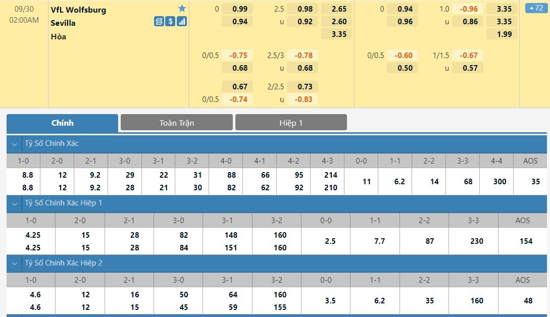Open the dollar sign betting icon

click(x=170, y=22)
